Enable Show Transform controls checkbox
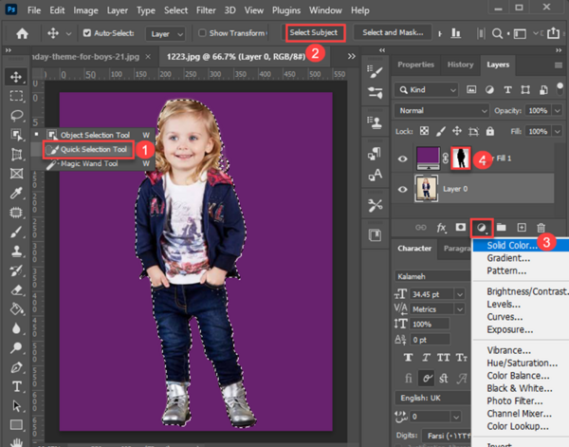 coord(202,33)
